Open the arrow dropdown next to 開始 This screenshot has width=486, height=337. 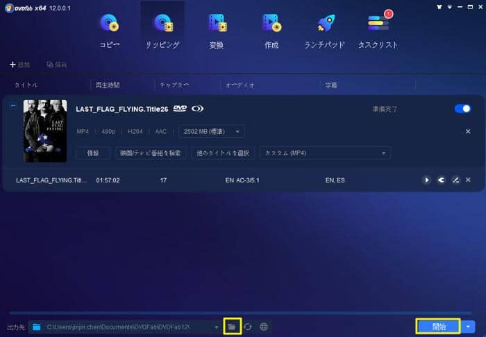pyautogui.click(x=469, y=326)
